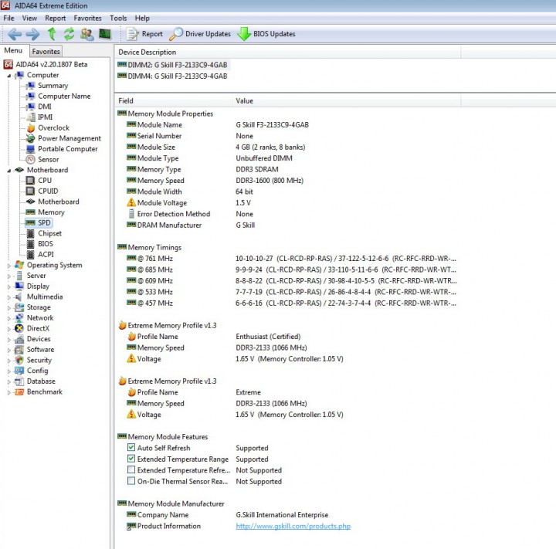Collapse the Computer tree node
The height and width of the screenshot is (549, 556).
(x=9, y=76)
